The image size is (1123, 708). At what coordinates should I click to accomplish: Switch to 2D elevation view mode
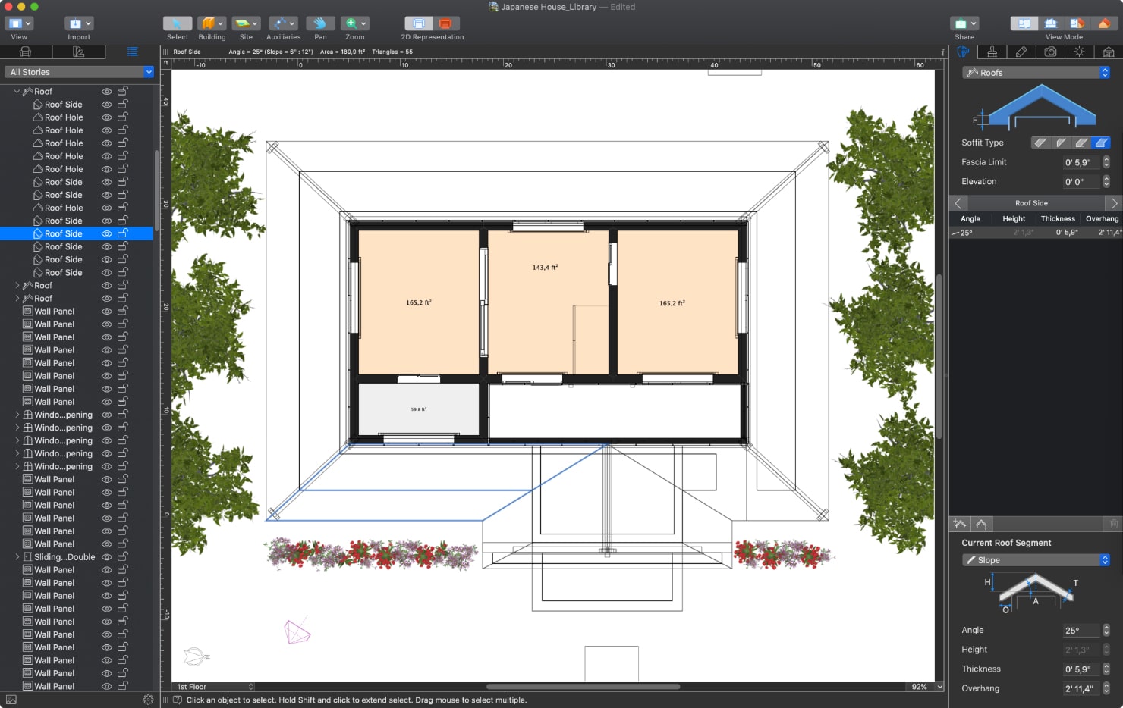click(1051, 23)
